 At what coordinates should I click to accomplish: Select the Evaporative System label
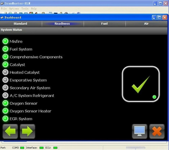(28, 80)
